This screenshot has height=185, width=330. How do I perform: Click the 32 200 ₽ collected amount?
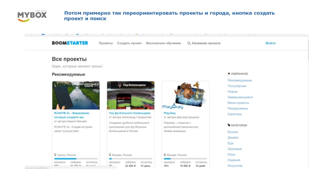pos(130,166)
